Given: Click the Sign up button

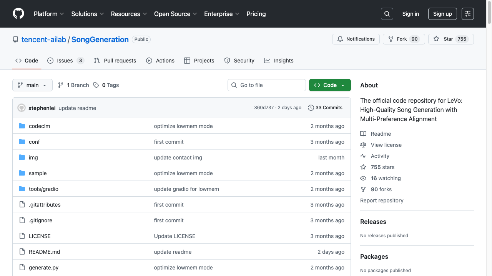Looking at the screenshot, I should point(442,14).
